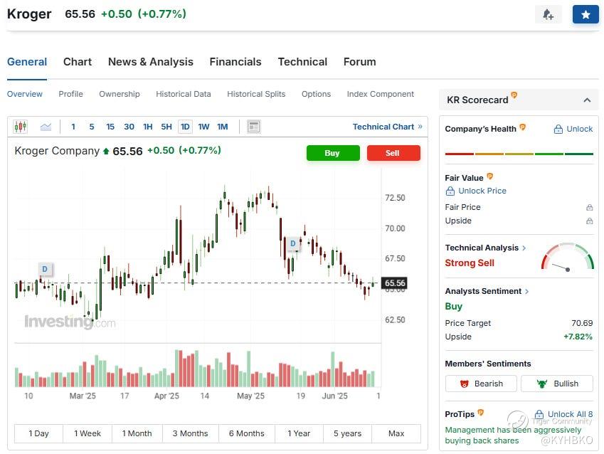Set chart interval to 5H
The width and height of the screenshot is (604, 454).
pos(166,127)
